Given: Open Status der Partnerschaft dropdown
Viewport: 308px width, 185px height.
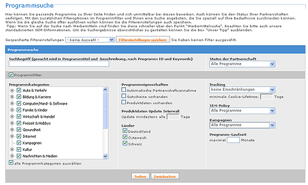Looking at the screenshot, I should click(242, 64).
